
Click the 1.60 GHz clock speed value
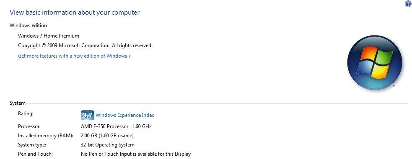[x=142, y=126]
